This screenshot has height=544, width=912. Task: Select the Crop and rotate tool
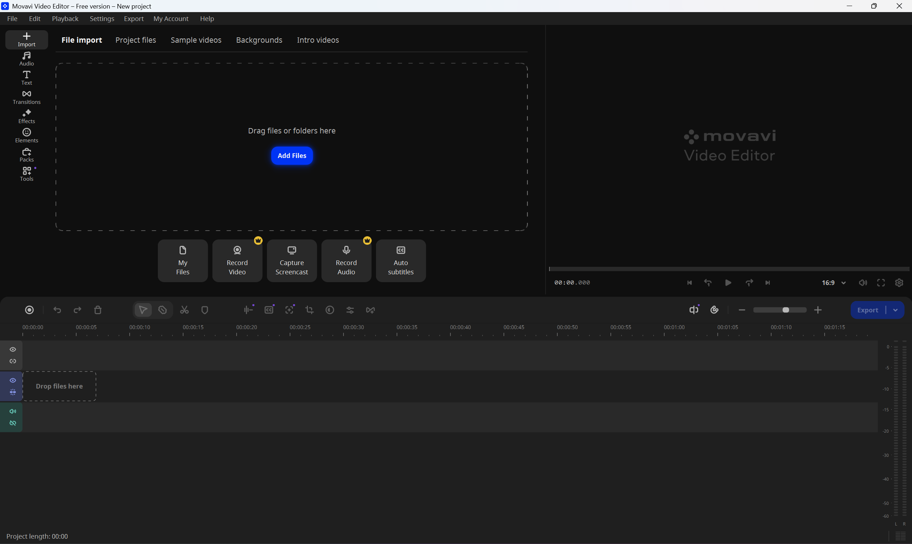309,310
